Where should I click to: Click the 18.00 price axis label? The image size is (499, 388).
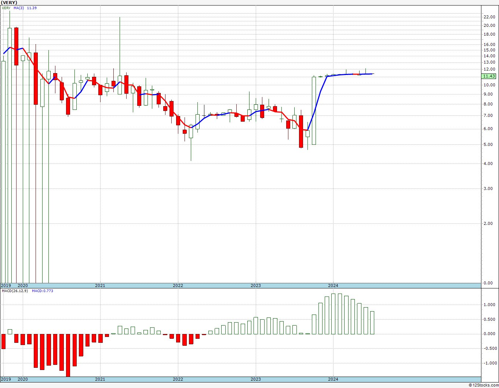coord(489,35)
